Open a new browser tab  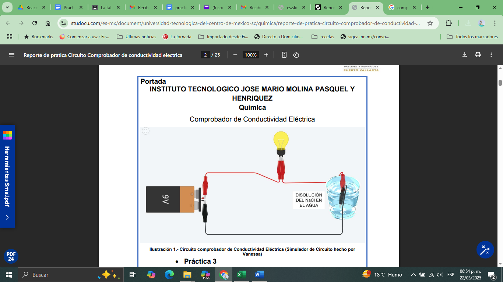tap(427, 7)
